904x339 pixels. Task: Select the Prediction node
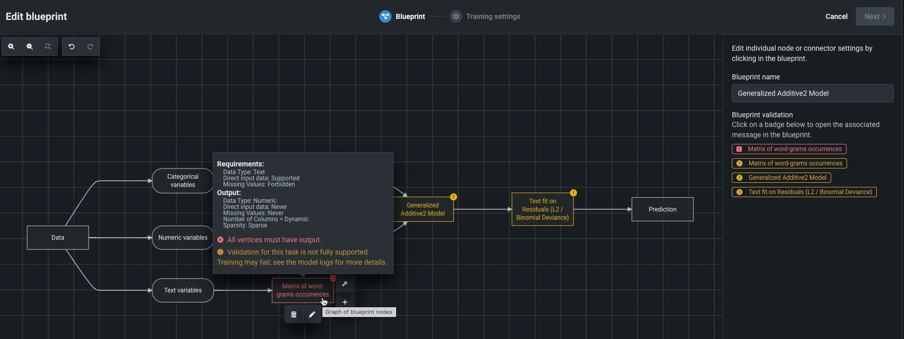pyautogui.click(x=662, y=209)
